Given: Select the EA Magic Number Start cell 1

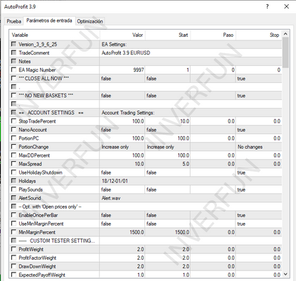Looking at the screenshot, I should (x=168, y=70).
